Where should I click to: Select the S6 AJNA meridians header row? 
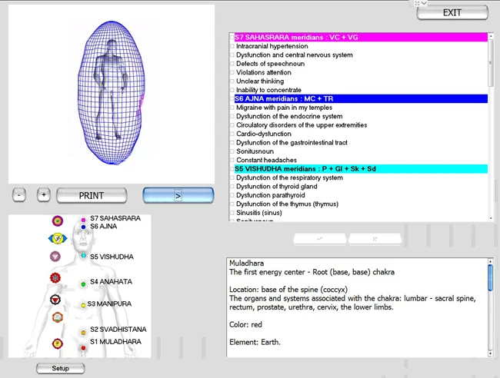[x=361, y=98]
